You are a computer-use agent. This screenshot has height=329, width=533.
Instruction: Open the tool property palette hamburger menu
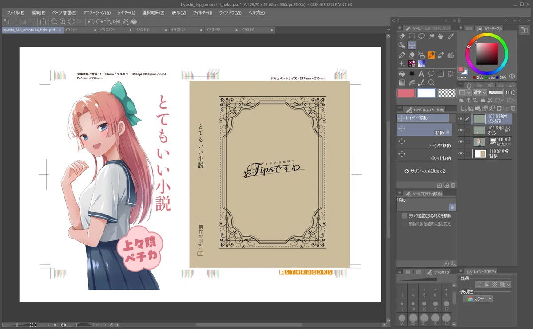click(399, 193)
